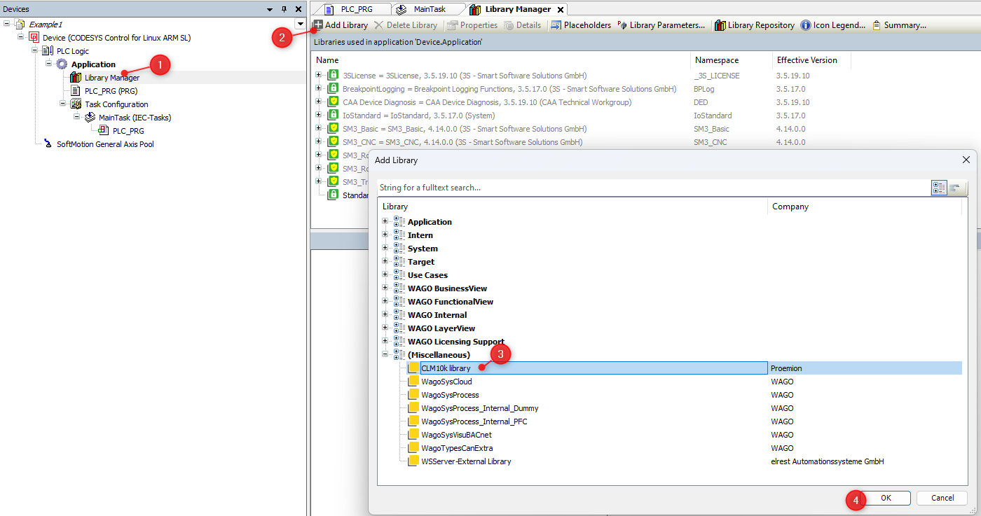Screen dimensions: 981x516
Task: Select Library Manager in device tree
Action: [x=111, y=78]
